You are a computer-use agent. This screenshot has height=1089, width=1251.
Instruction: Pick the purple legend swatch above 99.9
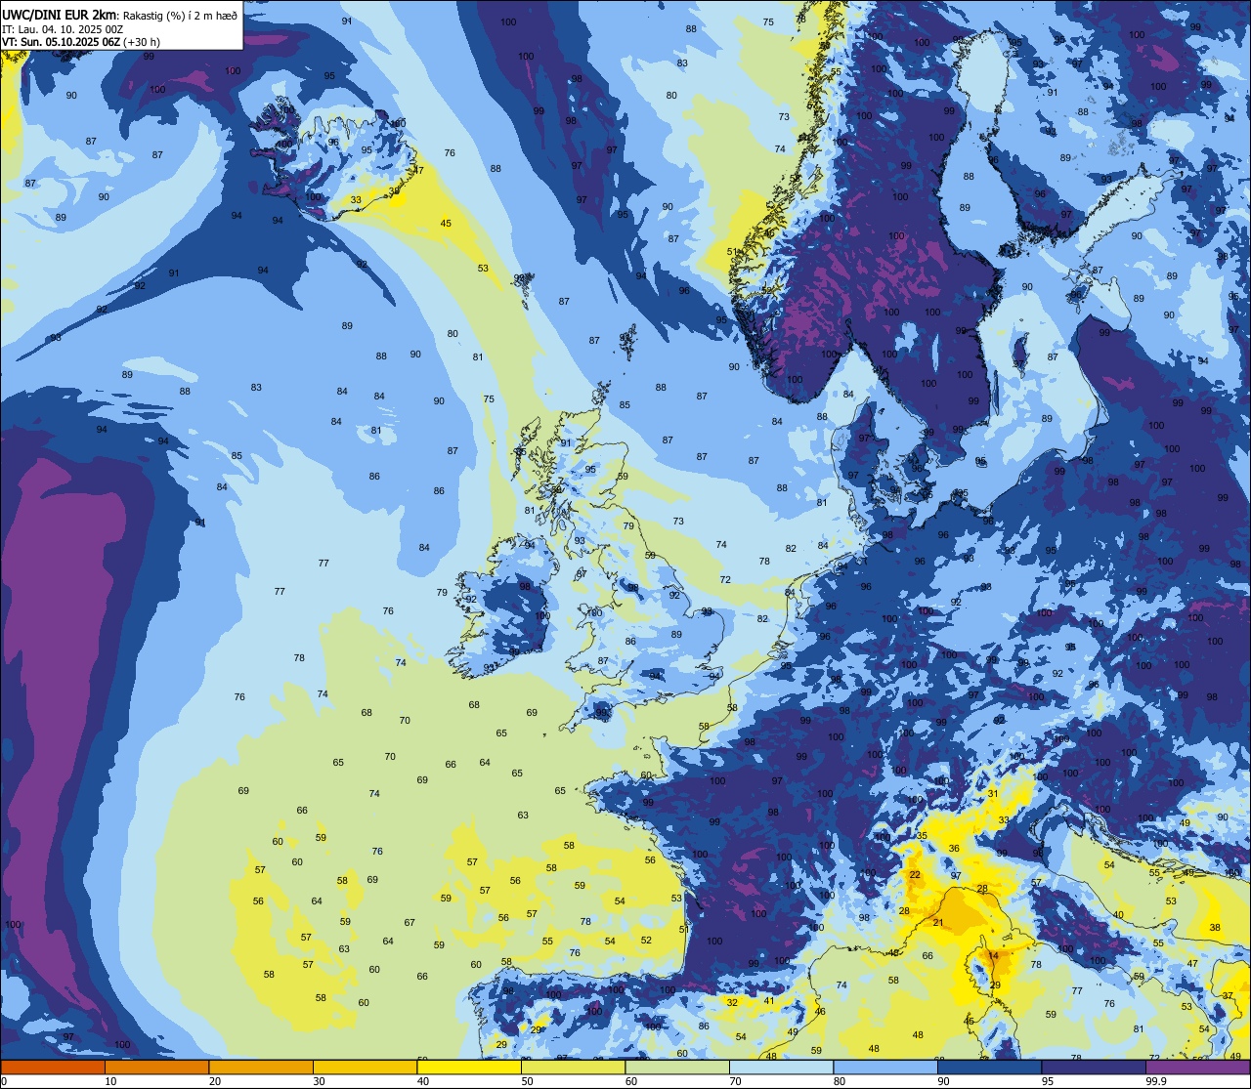tap(1198, 1068)
